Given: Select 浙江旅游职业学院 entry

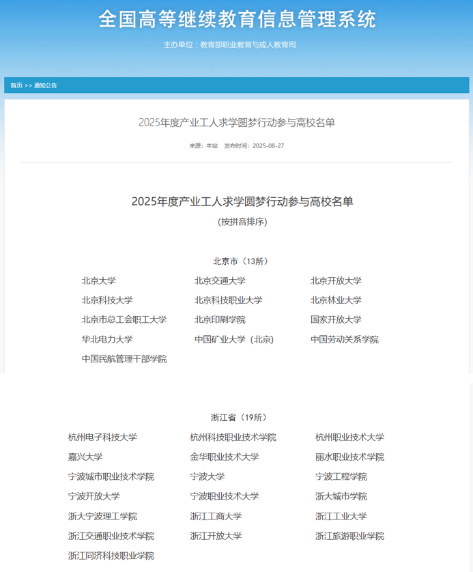Looking at the screenshot, I should point(349,536).
